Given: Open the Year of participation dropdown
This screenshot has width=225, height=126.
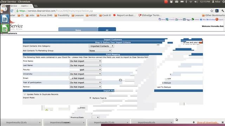Looking at the screenshot, I should coord(85,83).
